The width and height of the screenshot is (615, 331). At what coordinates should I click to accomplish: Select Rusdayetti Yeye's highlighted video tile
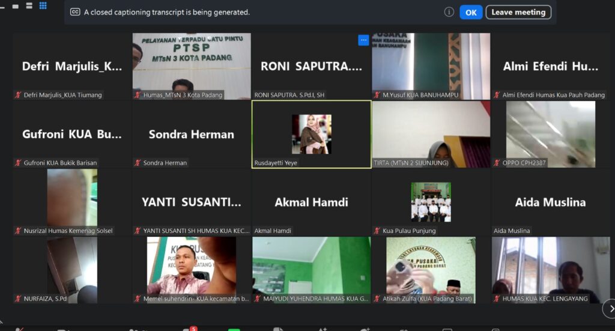(311, 134)
